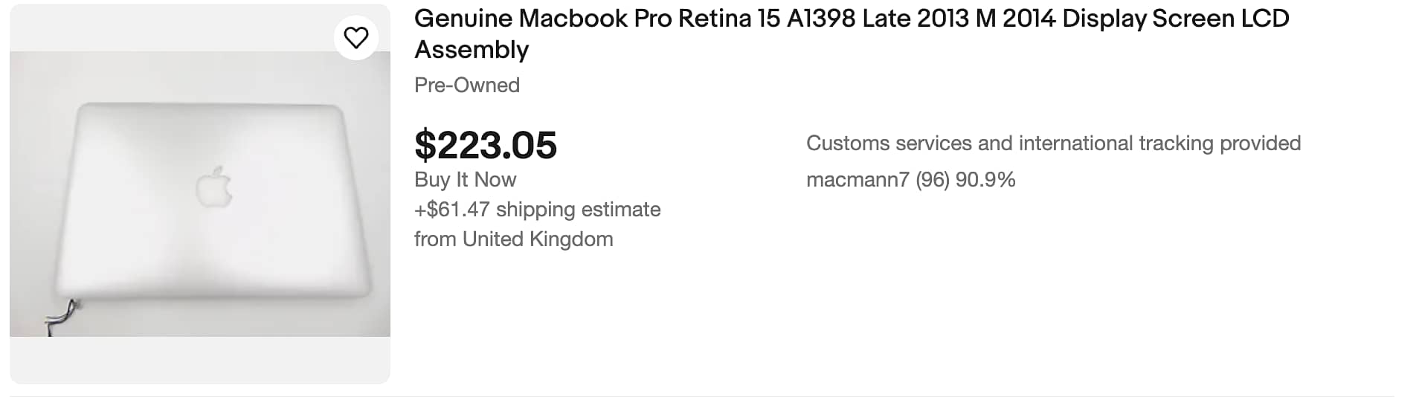Click the 90.9% seller feedback percentage
The height and width of the screenshot is (397, 1422).
985,179
